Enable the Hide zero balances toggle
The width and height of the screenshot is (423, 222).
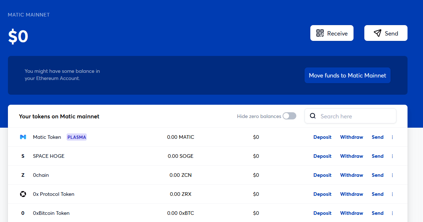[289, 116]
